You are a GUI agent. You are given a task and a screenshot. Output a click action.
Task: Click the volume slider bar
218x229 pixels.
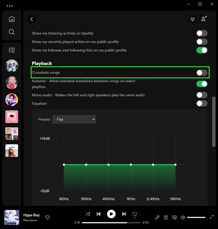pyautogui.click(x=196, y=217)
